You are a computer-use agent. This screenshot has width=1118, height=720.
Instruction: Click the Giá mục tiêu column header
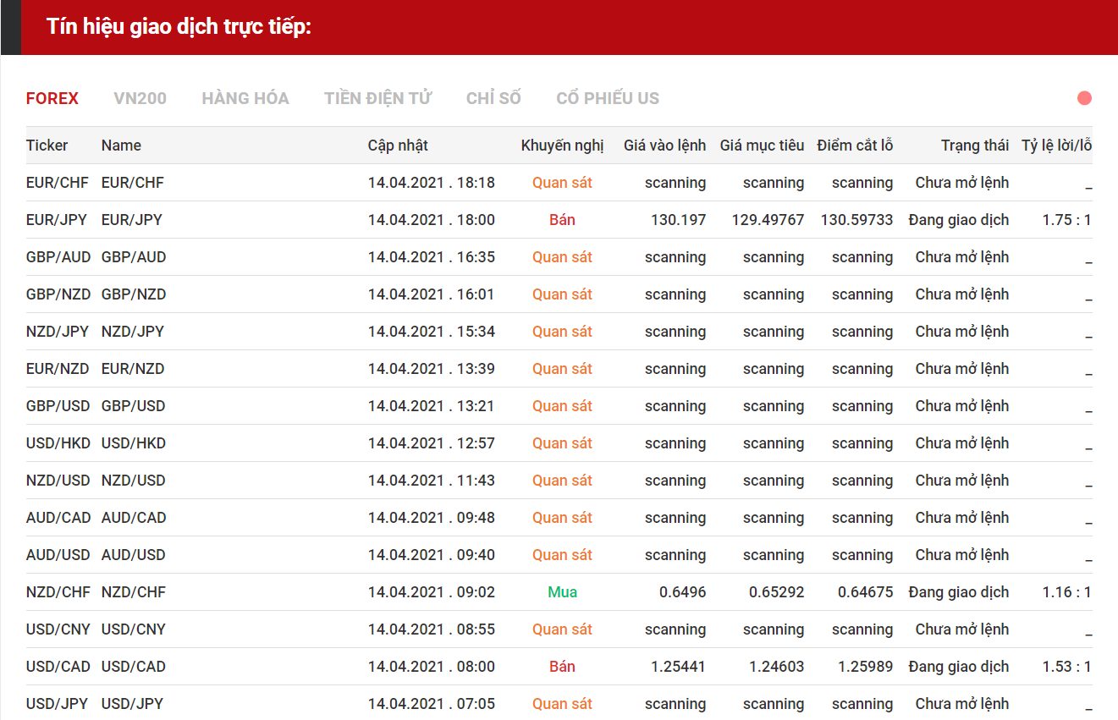[762, 146]
